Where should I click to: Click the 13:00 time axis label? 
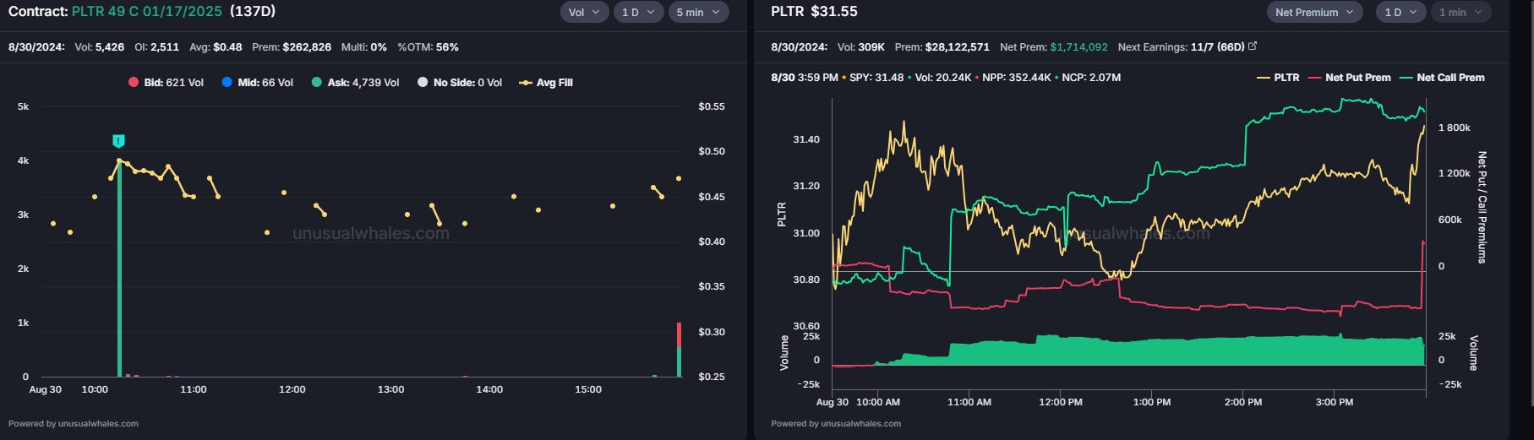(390, 389)
